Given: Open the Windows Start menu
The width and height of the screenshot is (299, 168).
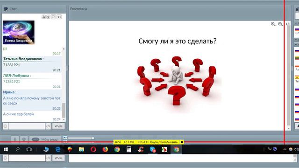Looking at the screenshot, I should pyautogui.click(x=6, y=149).
